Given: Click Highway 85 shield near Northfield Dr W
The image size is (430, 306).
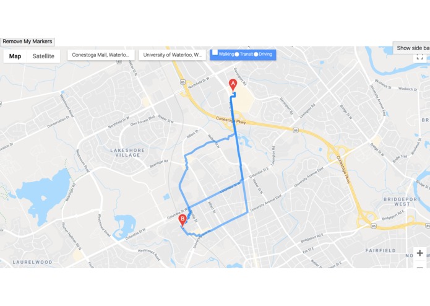Looking at the screenshot, I should (183, 82).
